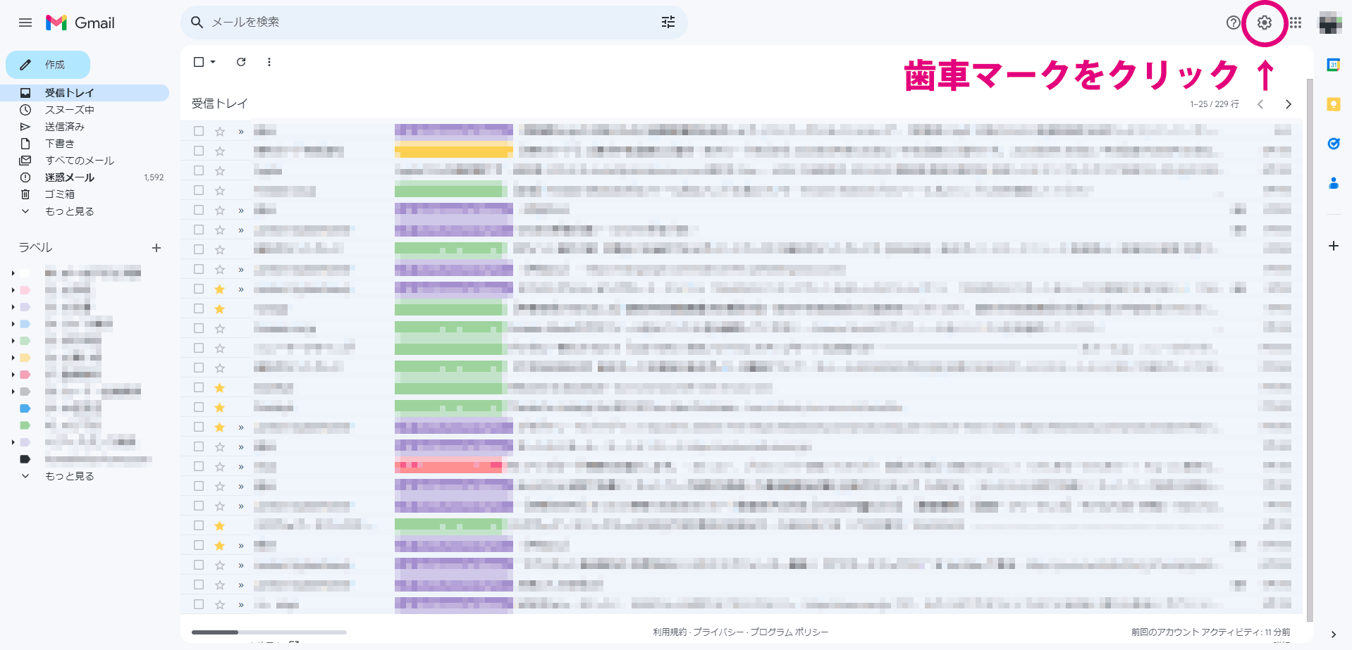This screenshot has height=650, width=1352.
Task: Star the first email in the list
Action: coord(220,131)
